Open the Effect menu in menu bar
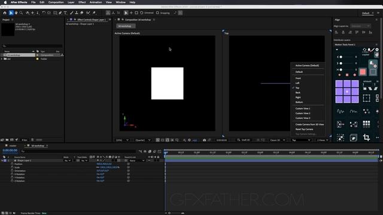 tap(82, 2)
